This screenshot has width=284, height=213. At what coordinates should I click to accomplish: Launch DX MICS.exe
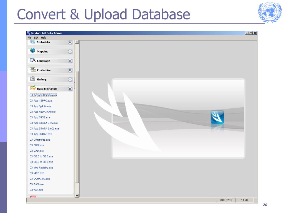(37, 173)
